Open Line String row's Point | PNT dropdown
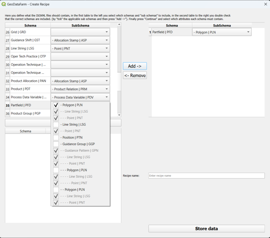The image size is (270, 238). click(x=80, y=49)
